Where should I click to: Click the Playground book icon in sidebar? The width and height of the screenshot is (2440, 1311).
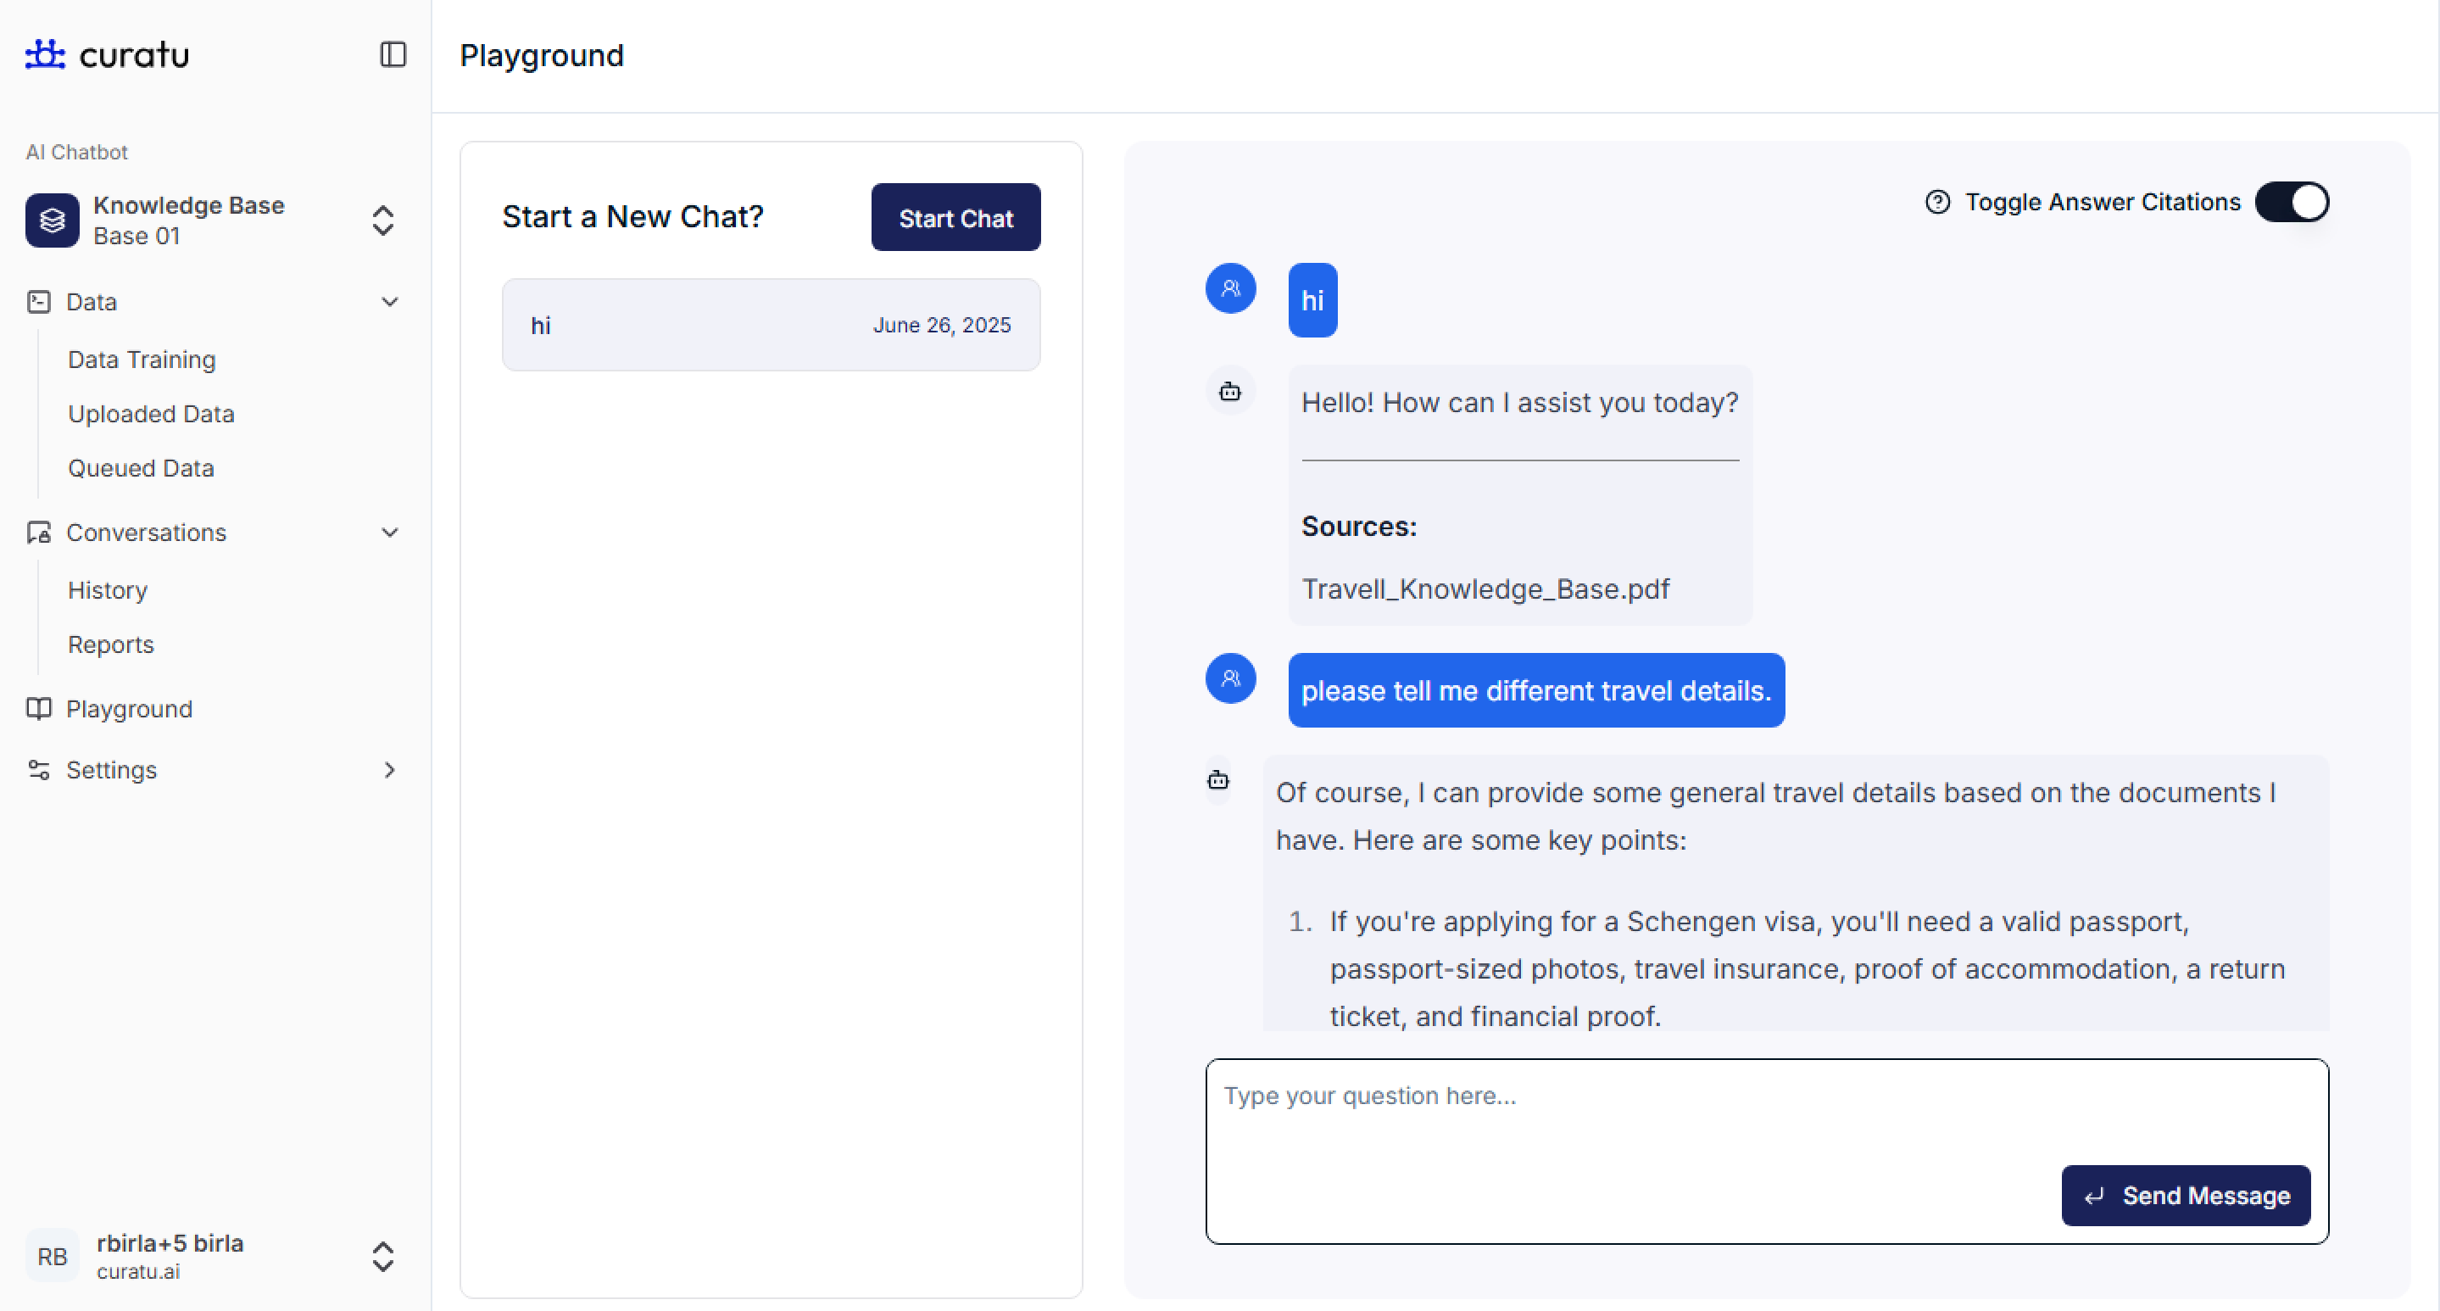[x=39, y=709]
